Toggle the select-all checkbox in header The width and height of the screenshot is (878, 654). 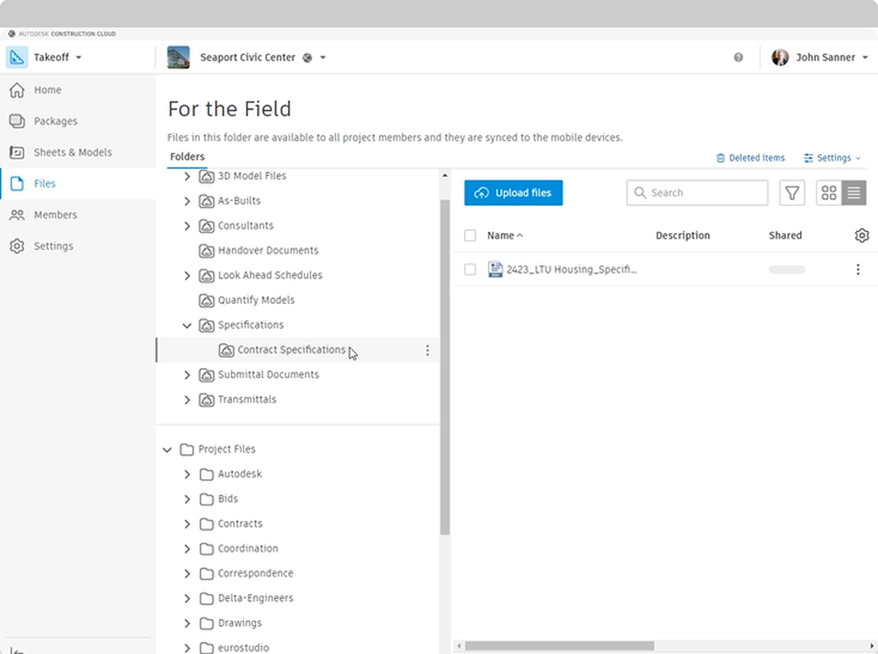point(470,235)
